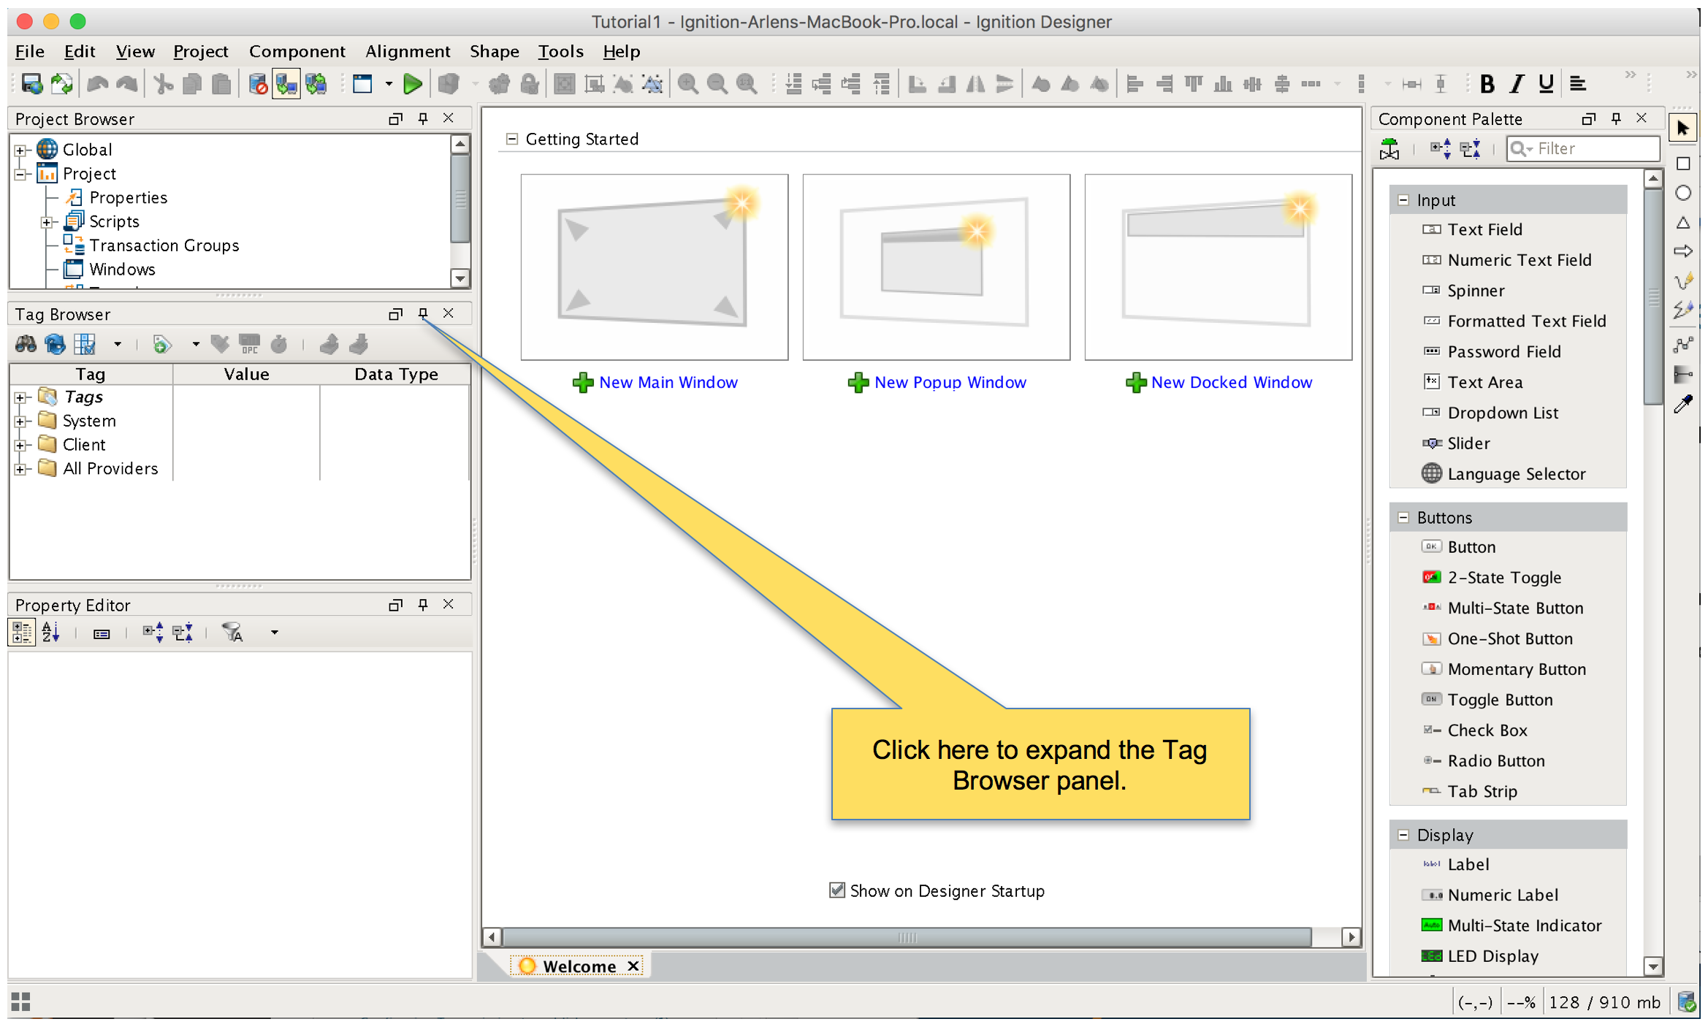The height and width of the screenshot is (1027, 1708).
Task: Select the rectangle shape tool
Action: (x=1683, y=163)
